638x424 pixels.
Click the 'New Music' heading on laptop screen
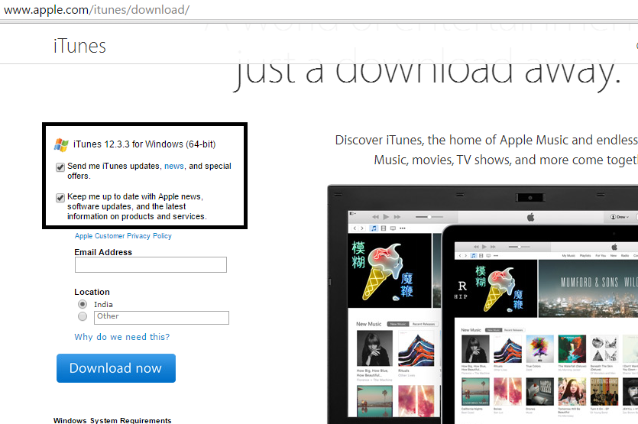368,324
